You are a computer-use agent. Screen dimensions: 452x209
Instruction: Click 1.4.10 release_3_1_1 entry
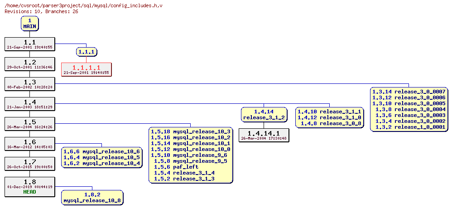point(329,112)
